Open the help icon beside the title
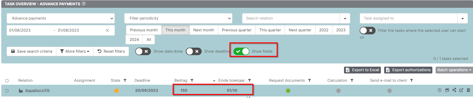The width and height of the screenshot is (473, 98). pyautogui.click(x=84, y=4)
